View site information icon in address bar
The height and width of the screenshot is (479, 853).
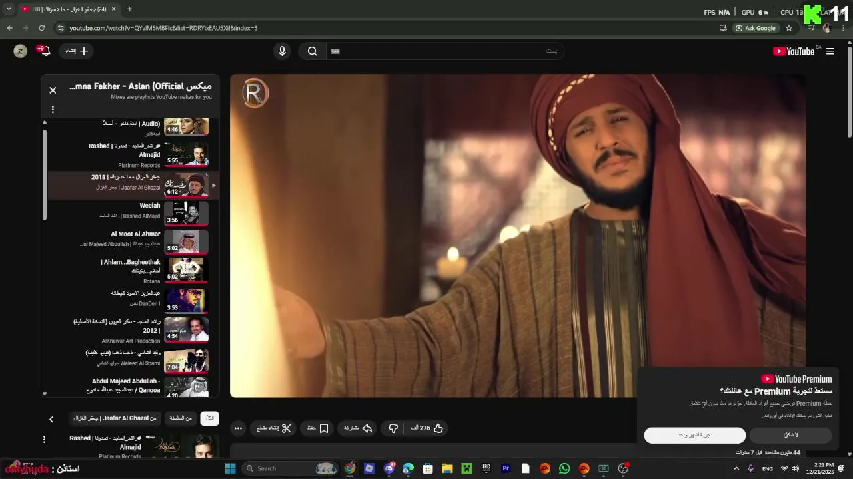61,28
